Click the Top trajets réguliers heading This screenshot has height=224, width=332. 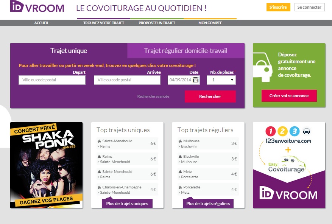206,130
